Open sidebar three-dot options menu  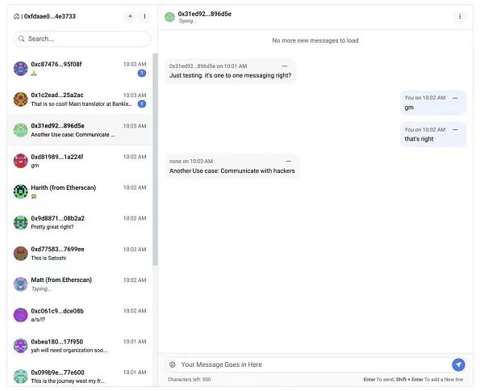(x=144, y=16)
